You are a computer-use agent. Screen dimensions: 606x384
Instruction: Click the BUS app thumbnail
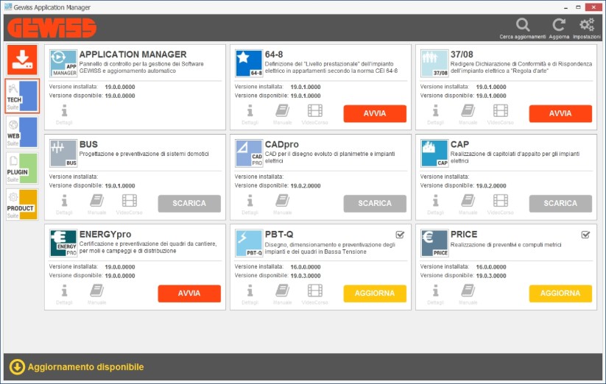click(63, 153)
